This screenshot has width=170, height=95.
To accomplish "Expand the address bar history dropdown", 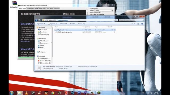I will pos(114,20).
